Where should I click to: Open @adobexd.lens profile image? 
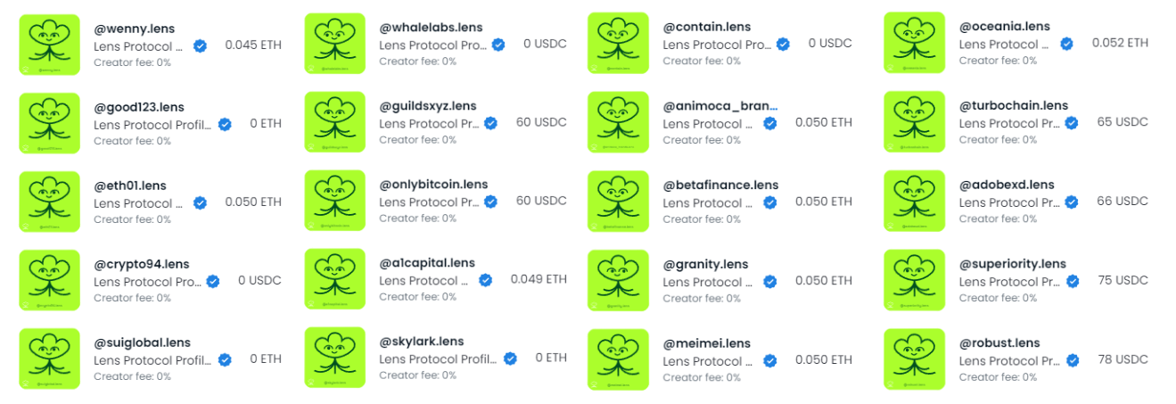point(914,201)
